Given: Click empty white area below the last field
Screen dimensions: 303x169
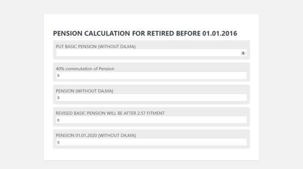Looking at the screenshot, I should [x=151, y=154].
